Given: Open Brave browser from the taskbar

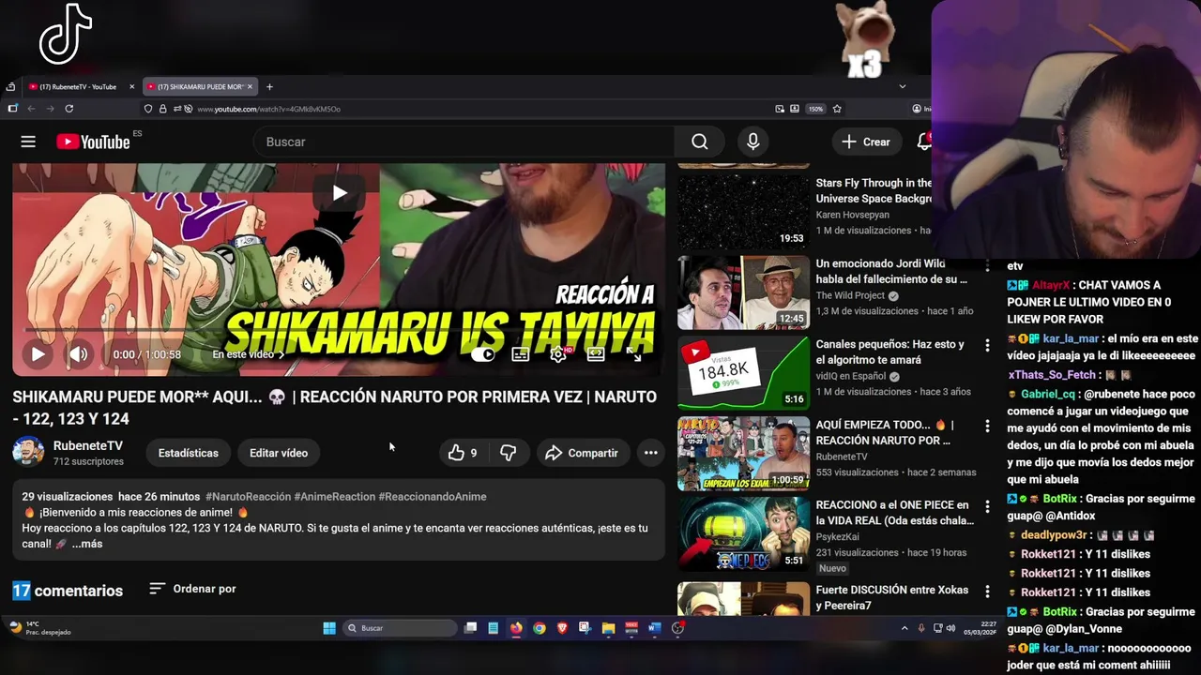Looking at the screenshot, I should 562,628.
